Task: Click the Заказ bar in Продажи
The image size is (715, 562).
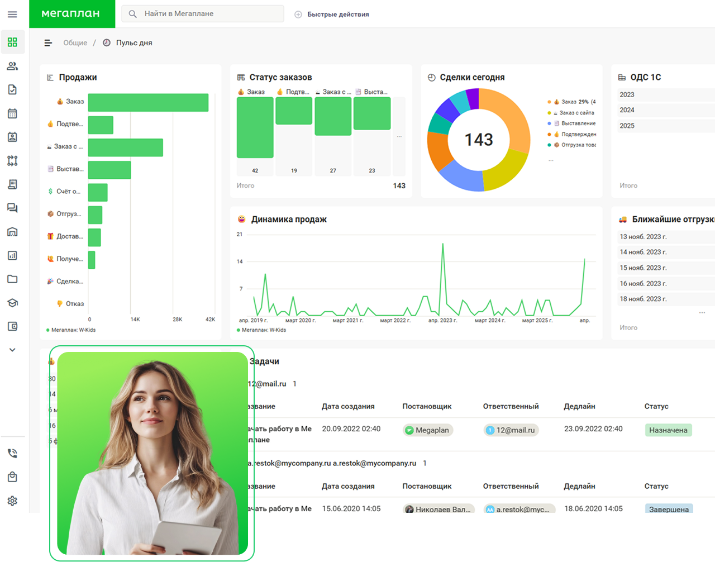Action: coord(148,102)
